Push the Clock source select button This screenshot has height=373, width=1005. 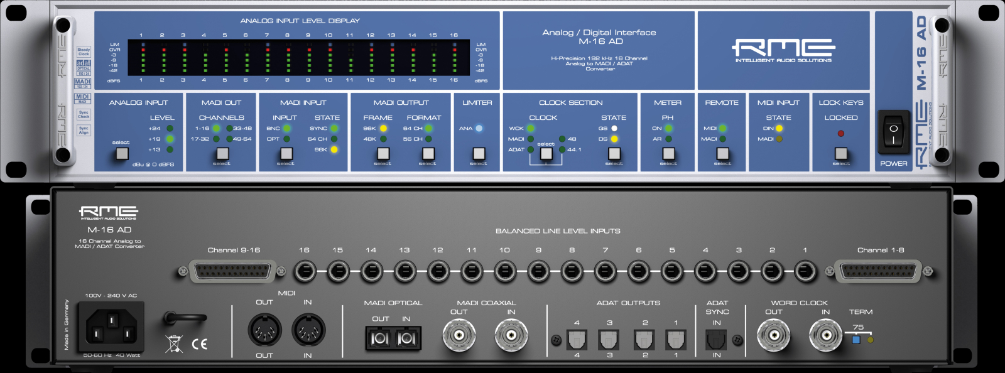pyautogui.click(x=546, y=153)
